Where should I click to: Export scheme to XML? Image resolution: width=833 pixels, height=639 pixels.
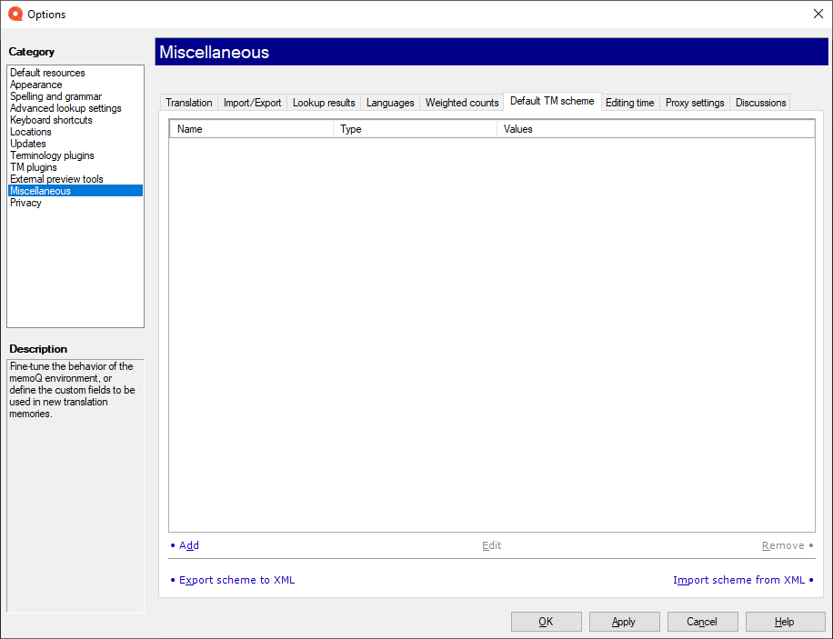tap(236, 579)
